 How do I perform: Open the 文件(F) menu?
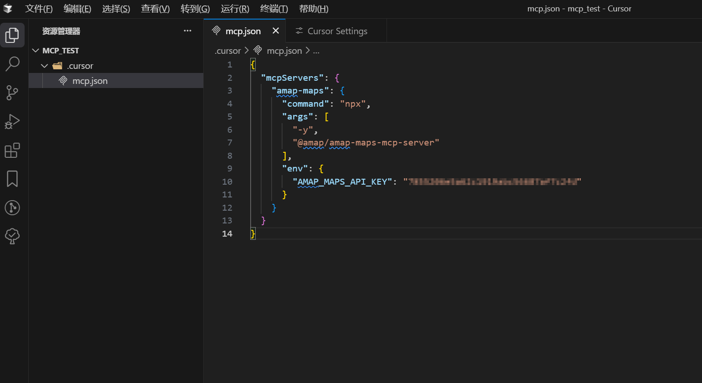tap(39, 9)
